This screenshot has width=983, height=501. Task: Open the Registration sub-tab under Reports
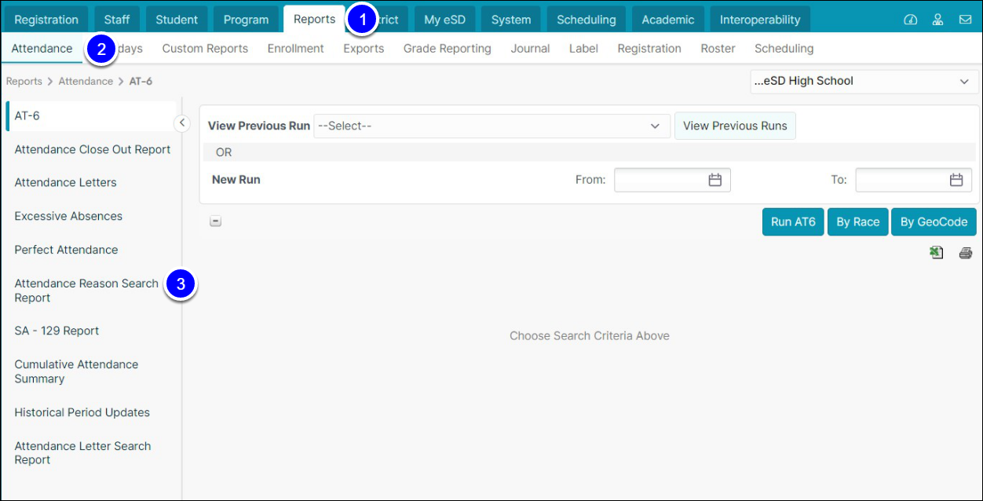649,49
